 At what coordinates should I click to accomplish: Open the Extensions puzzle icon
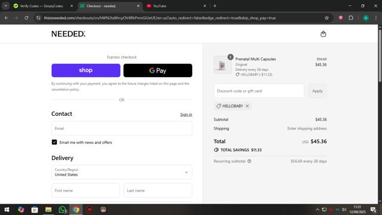coord(351,18)
